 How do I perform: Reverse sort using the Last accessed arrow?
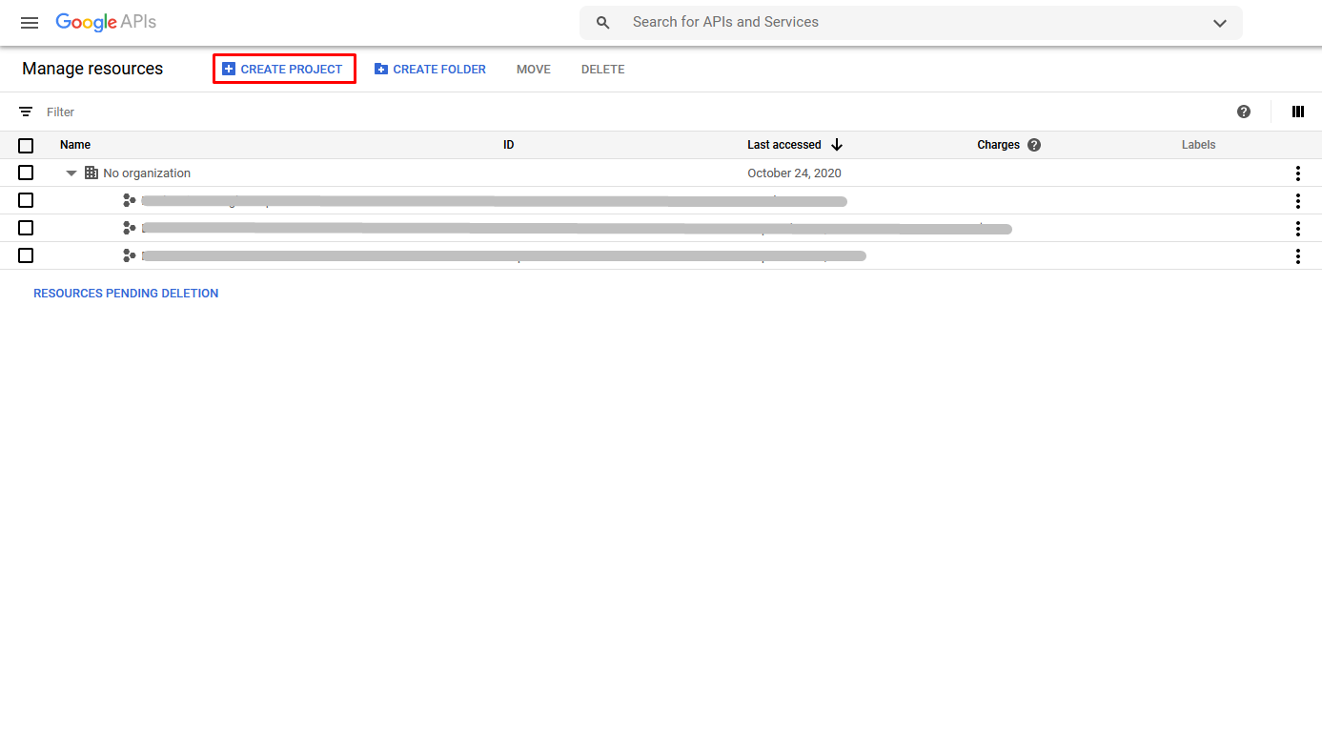(x=836, y=144)
